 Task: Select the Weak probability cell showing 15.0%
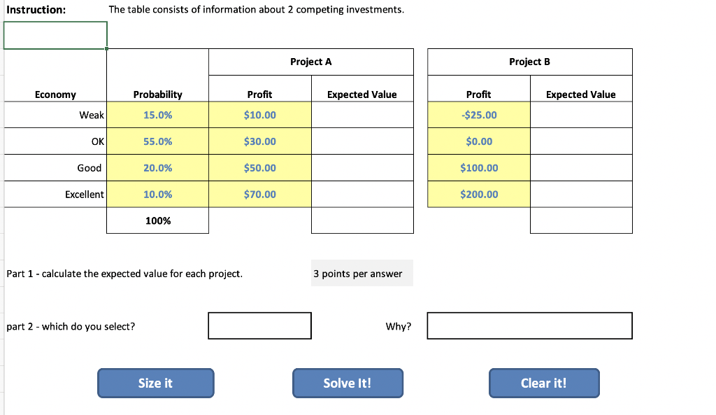coord(157,114)
